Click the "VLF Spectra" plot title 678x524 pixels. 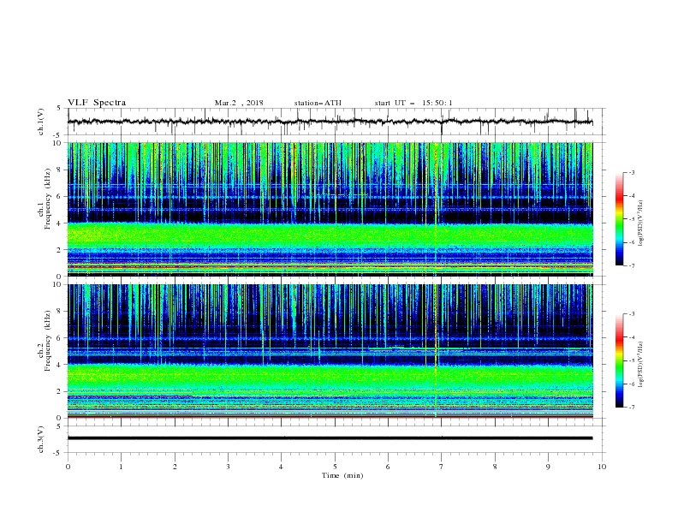click(x=97, y=103)
